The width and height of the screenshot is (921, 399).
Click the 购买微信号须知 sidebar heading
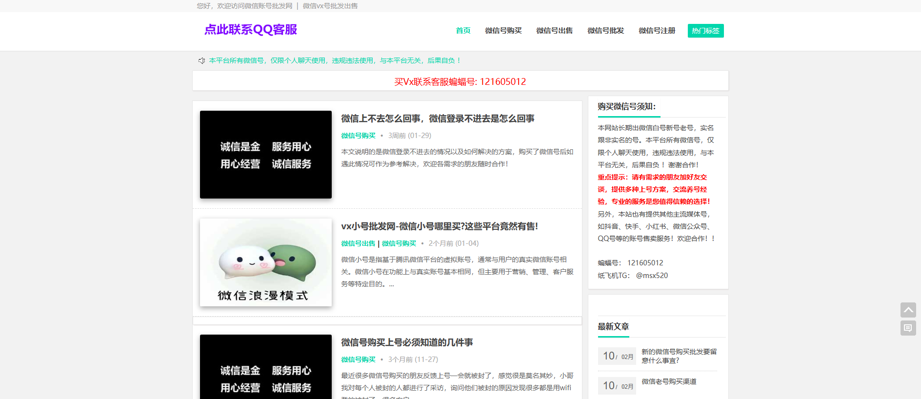[x=627, y=106]
